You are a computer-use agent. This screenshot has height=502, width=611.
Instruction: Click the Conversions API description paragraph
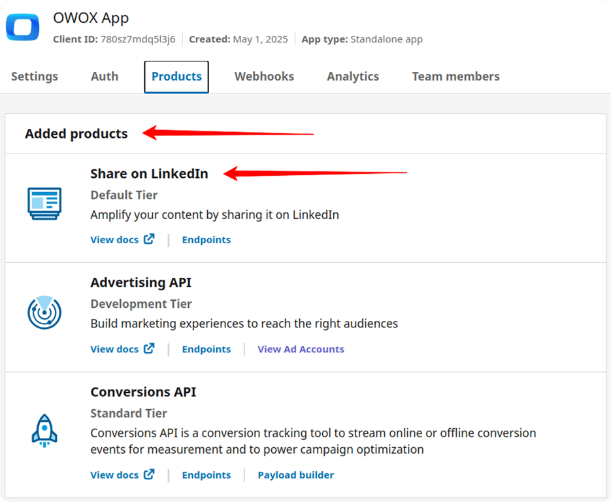[313, 441]
